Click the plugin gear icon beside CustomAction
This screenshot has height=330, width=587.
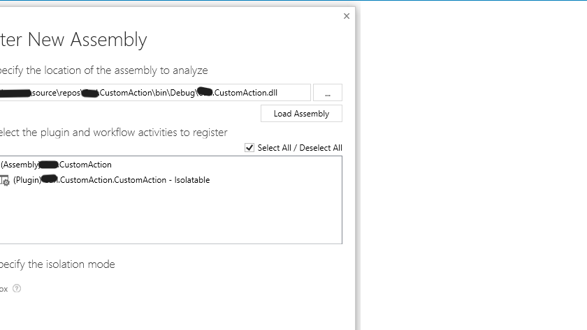(4, 181)
